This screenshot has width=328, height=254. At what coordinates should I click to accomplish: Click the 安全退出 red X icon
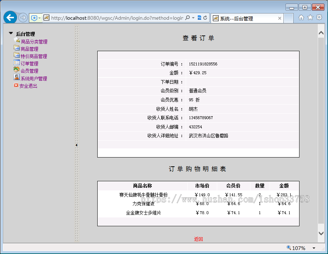[x=16, y=85]
